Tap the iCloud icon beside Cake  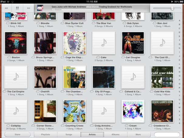tap(98, 57)
